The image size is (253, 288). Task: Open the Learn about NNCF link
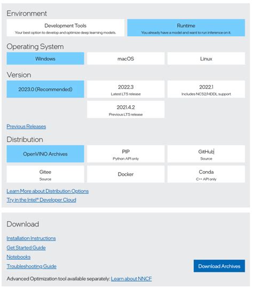click(x=131, y=278)
